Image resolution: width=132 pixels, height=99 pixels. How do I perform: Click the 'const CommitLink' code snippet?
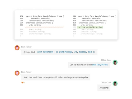66,52
